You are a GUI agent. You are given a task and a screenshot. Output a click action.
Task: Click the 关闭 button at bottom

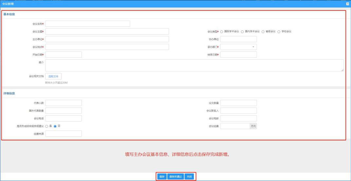[189, 176]
